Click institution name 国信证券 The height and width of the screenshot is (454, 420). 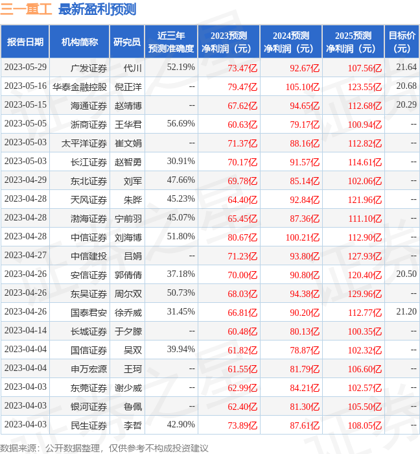89,350
